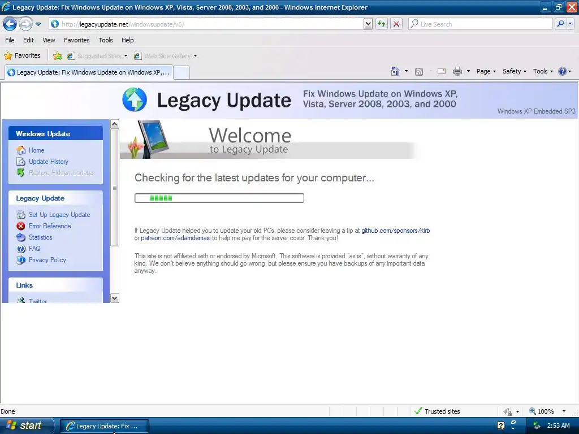The image size is (579, 434).
Task: Open the zoom level 100% dropdown
Action: coord(564,411)
